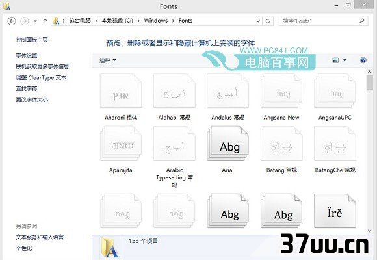
Task: Click the Fonts folder icon in details pane
Action: [110, 248]
